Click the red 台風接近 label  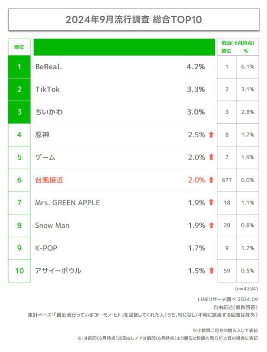[49, 180]
